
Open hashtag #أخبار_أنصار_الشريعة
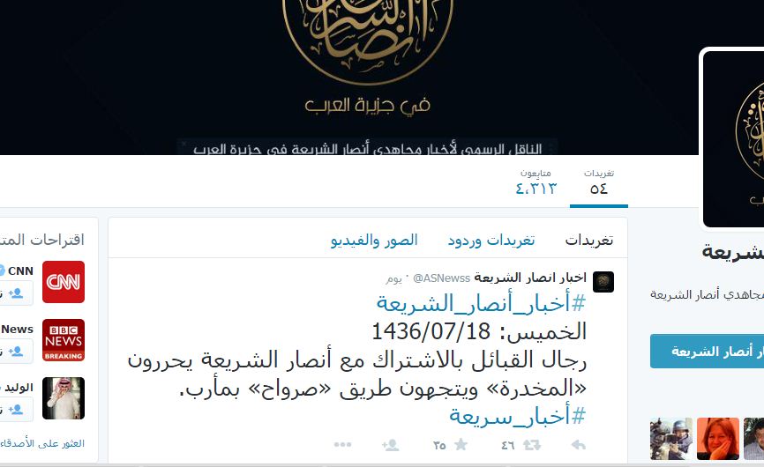point(482,303)
